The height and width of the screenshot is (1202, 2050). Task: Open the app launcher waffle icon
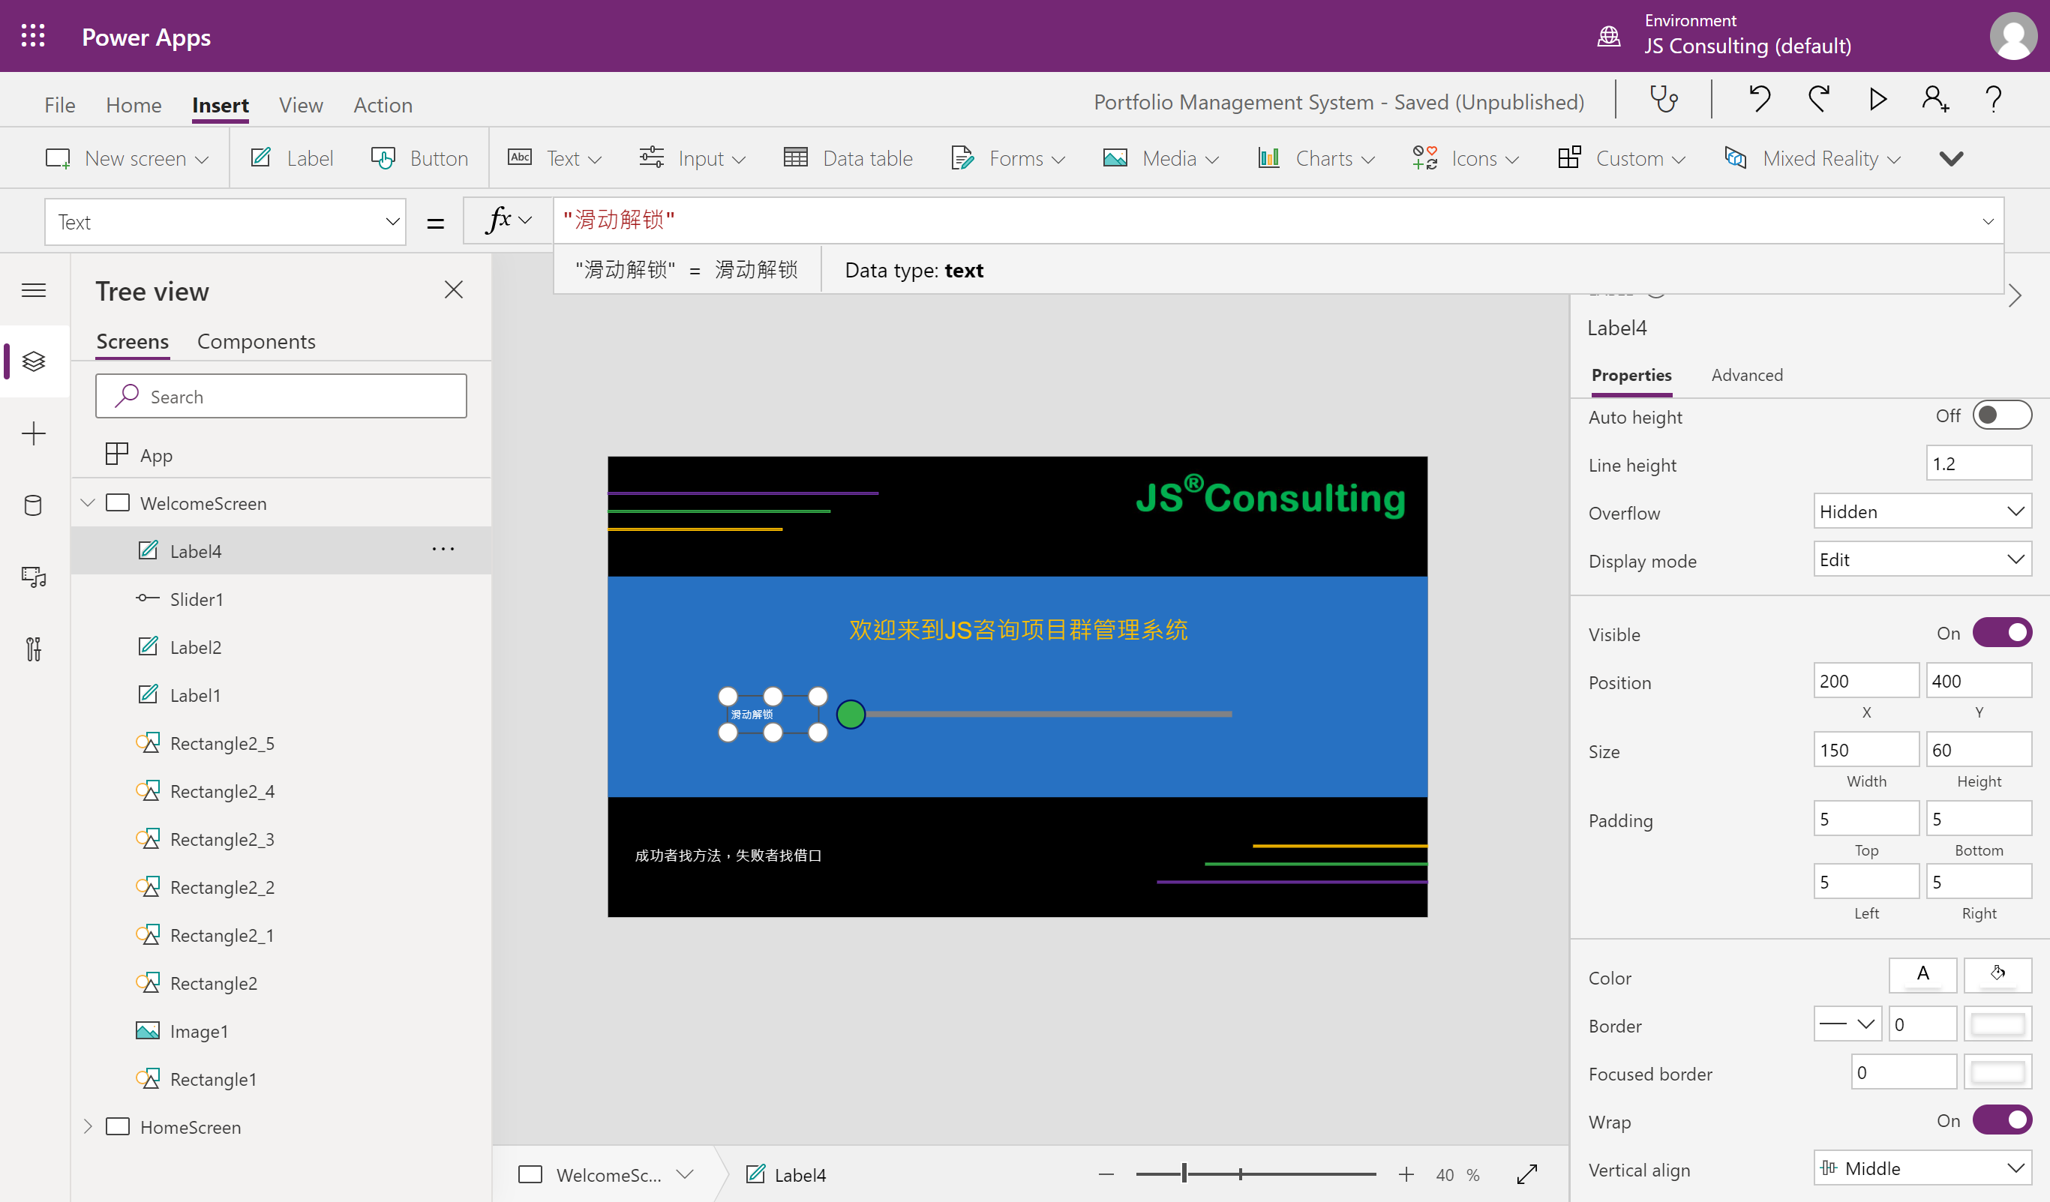pyautogui.click(x=33, y=37)
